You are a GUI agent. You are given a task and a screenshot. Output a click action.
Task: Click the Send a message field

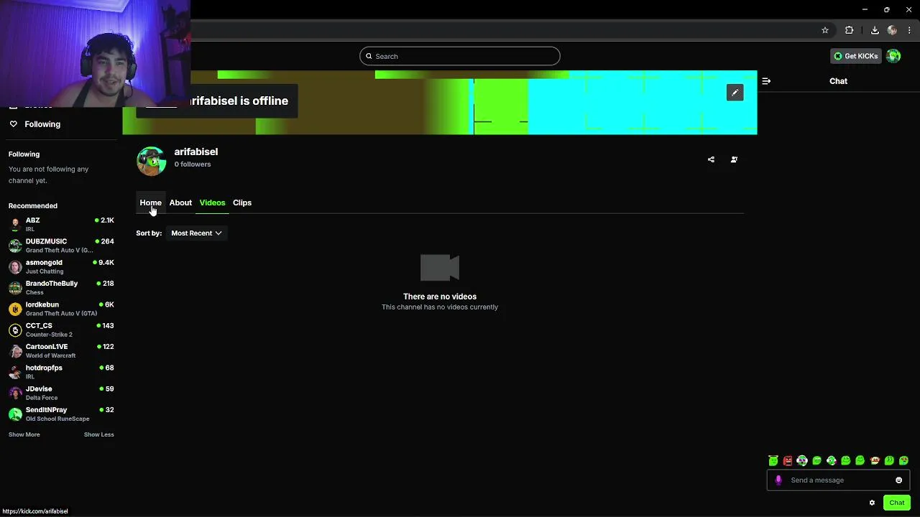838,480
